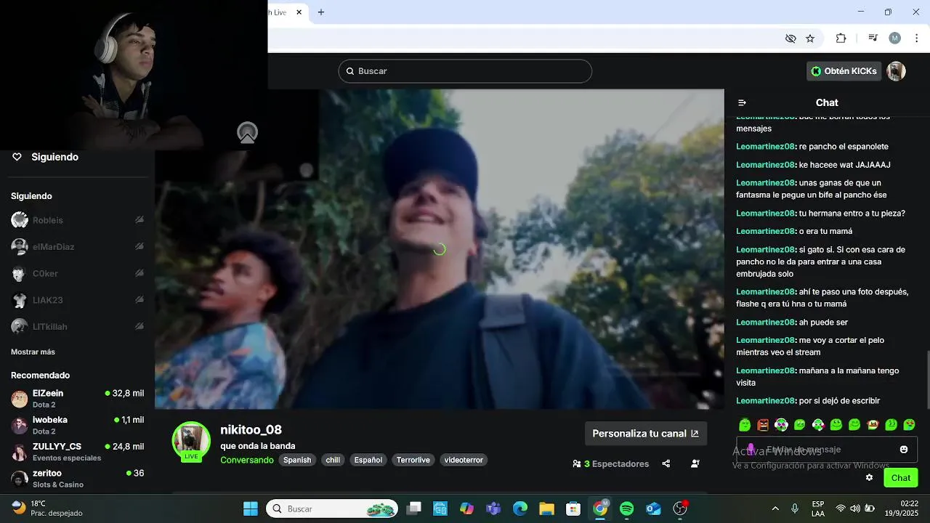Open Microsoft Teams from the taskbar

[493, 508]
